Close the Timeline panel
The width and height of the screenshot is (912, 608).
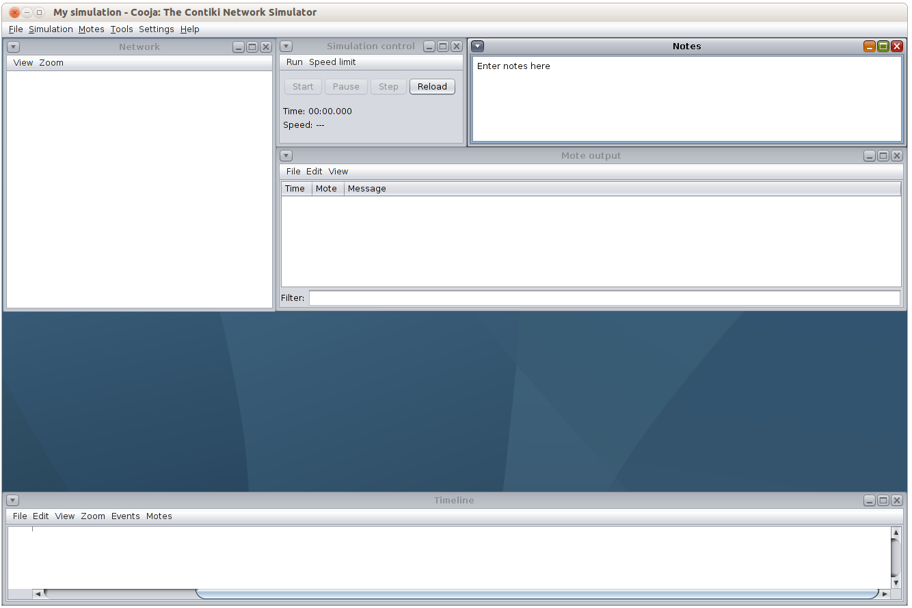coord(897,501)
